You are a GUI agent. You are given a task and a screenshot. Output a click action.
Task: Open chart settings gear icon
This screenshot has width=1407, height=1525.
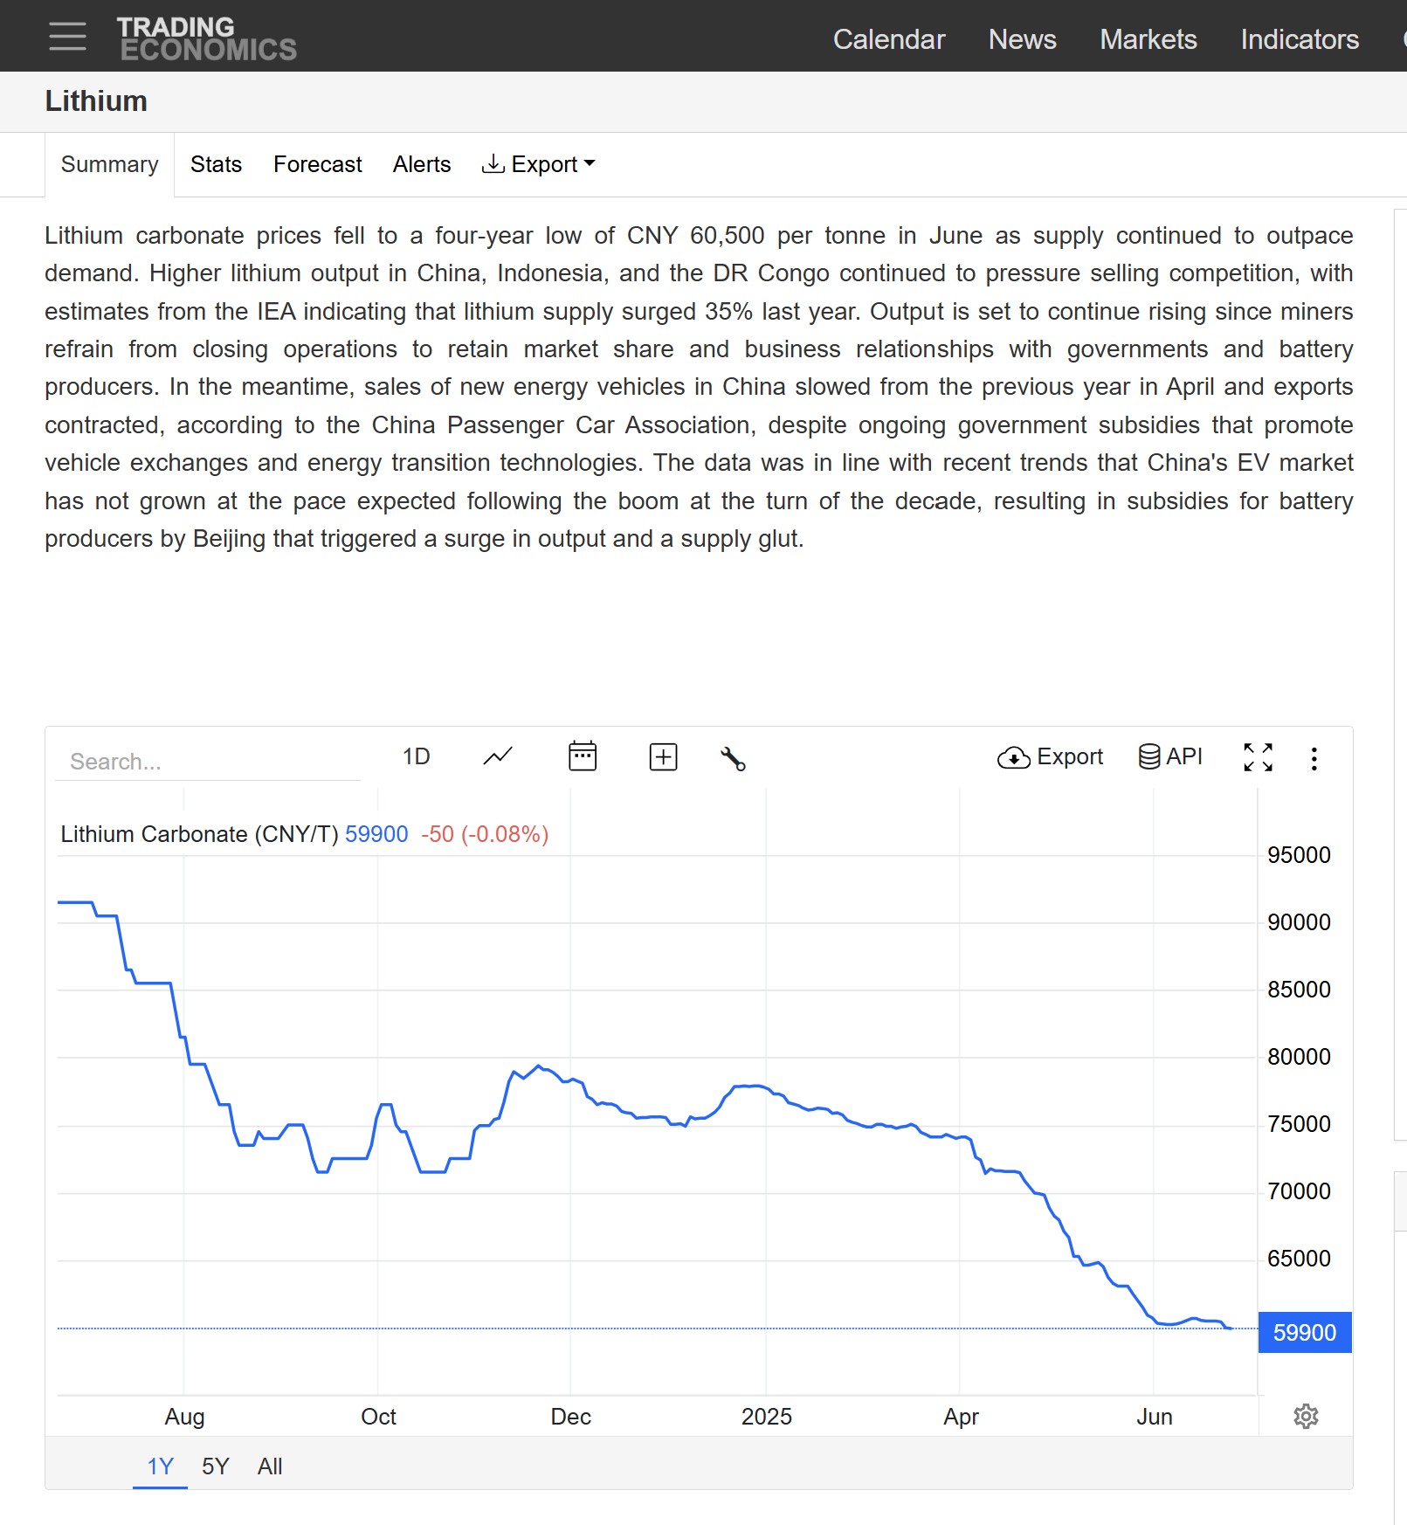pos(1306,1416)
